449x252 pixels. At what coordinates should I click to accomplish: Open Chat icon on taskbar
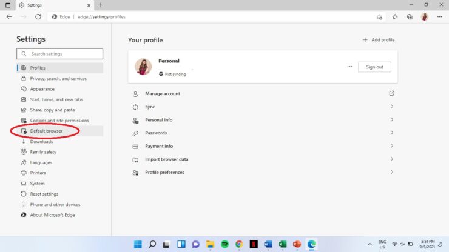(x=195, y=244)
